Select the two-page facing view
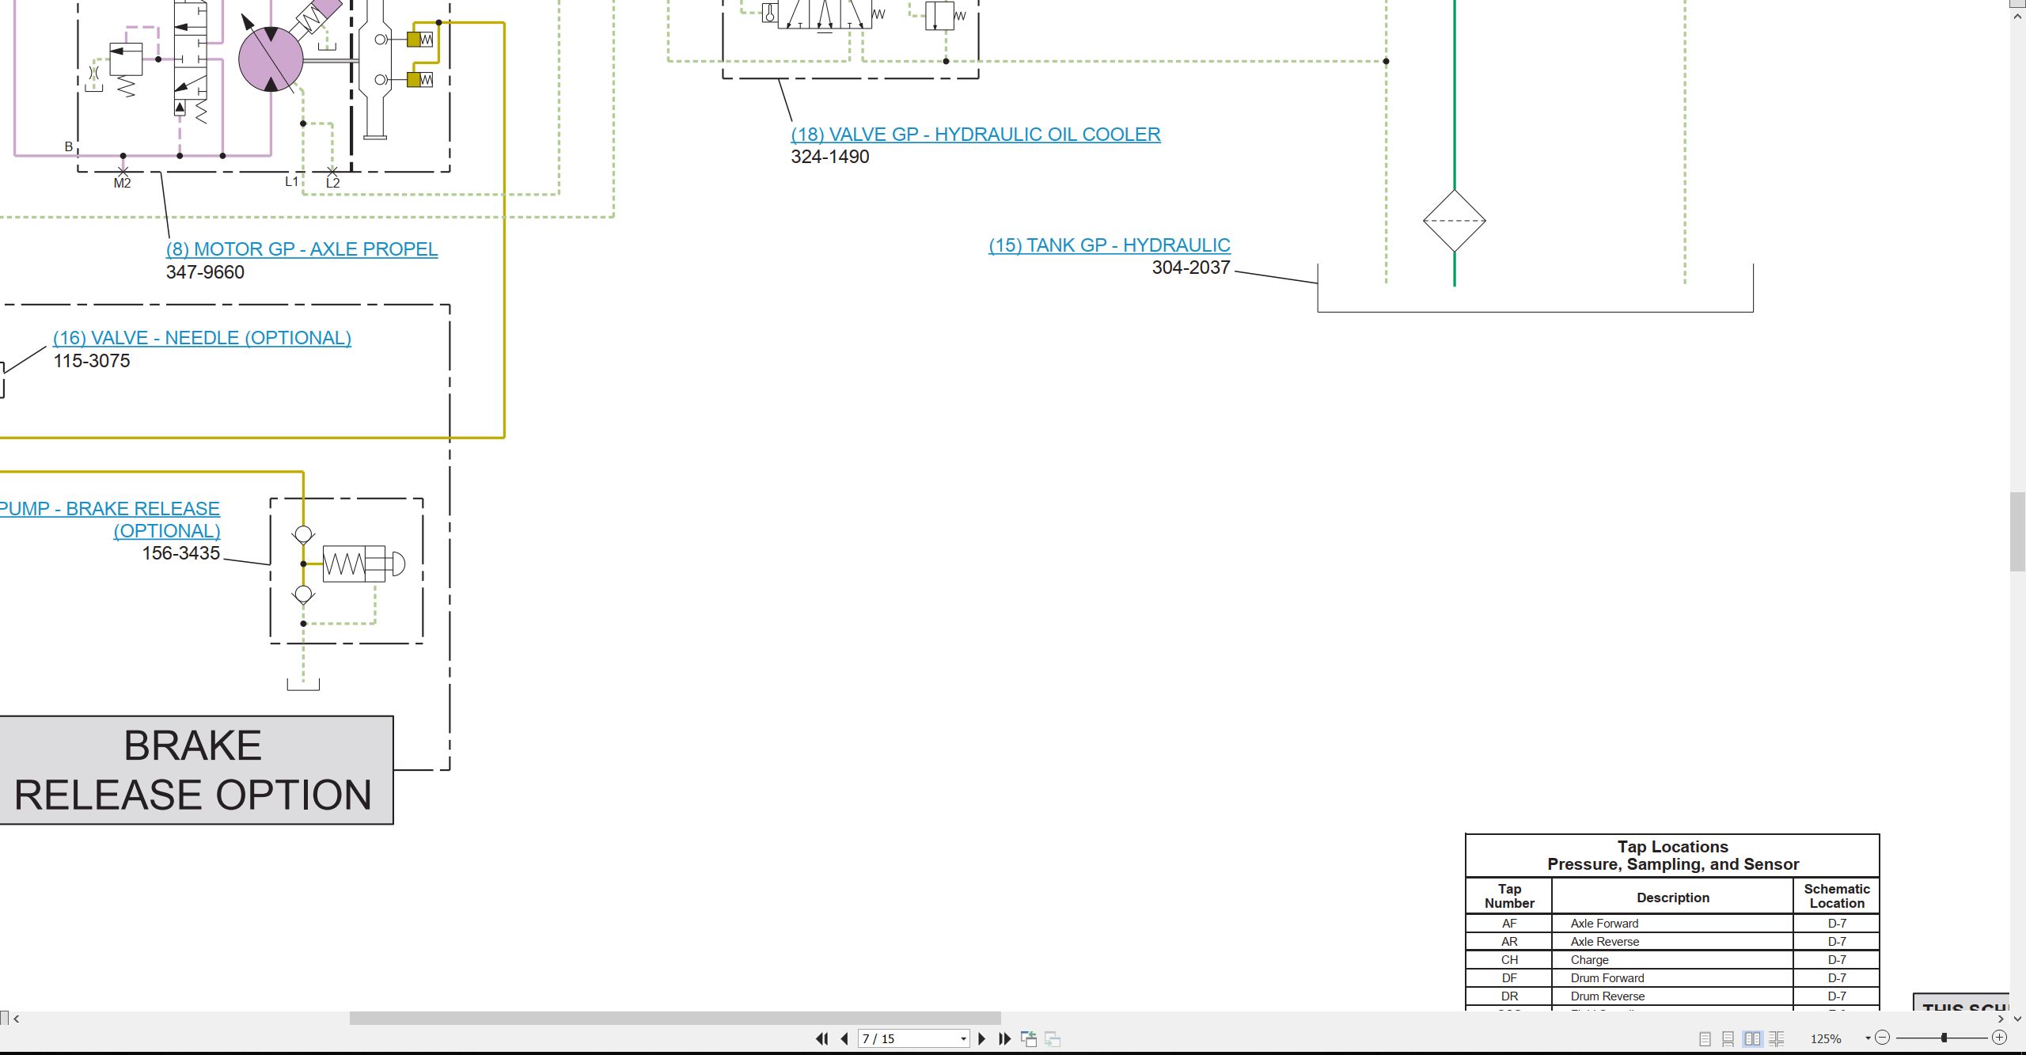The image size is (2026, 1055). click(1752, 1038)
